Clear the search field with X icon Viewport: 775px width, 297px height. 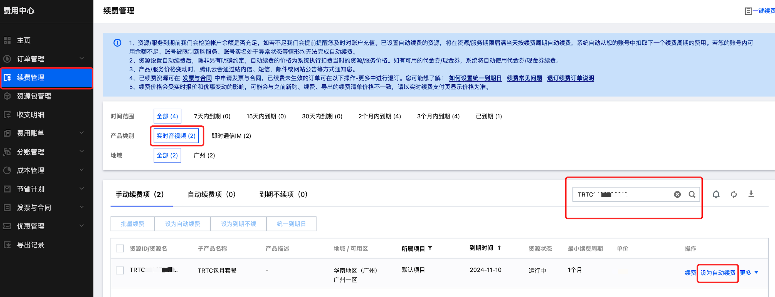coord(677,194)
